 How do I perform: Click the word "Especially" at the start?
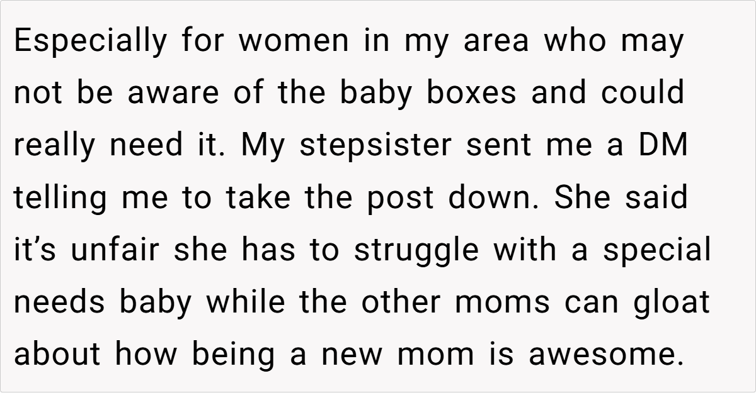pos(91,42)
